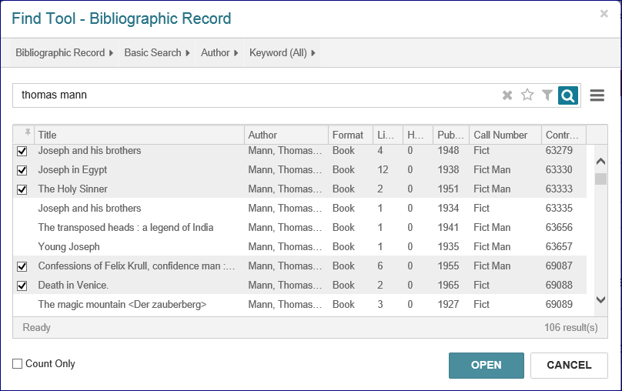Run search with the magnifying glass icon
Screen dimensions: 622x391
568,95
